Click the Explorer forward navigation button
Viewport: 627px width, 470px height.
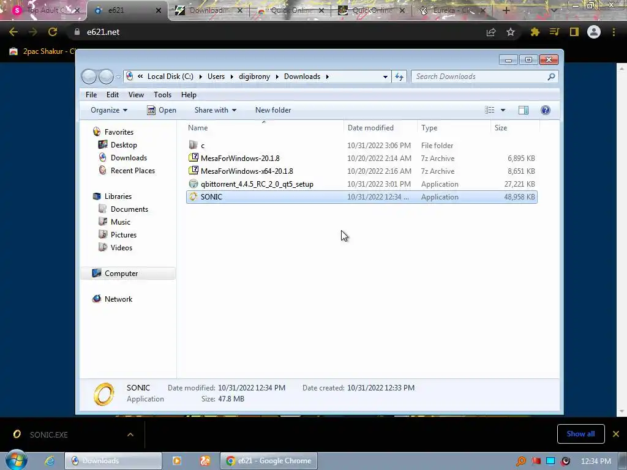106,76
